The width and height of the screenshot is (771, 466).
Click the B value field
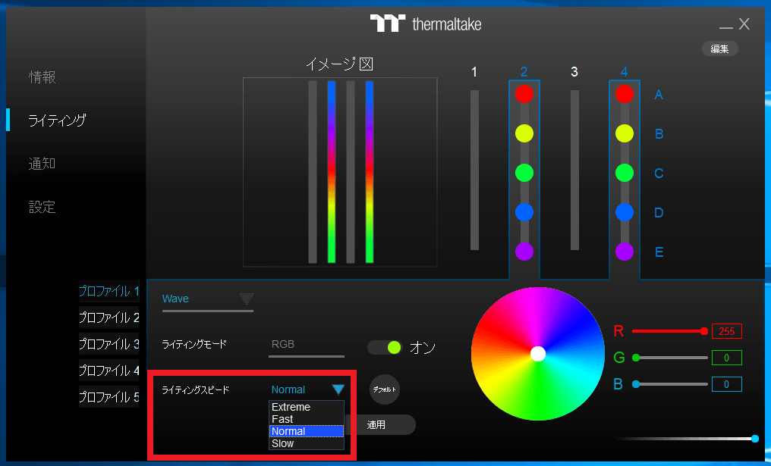(727, 384)
